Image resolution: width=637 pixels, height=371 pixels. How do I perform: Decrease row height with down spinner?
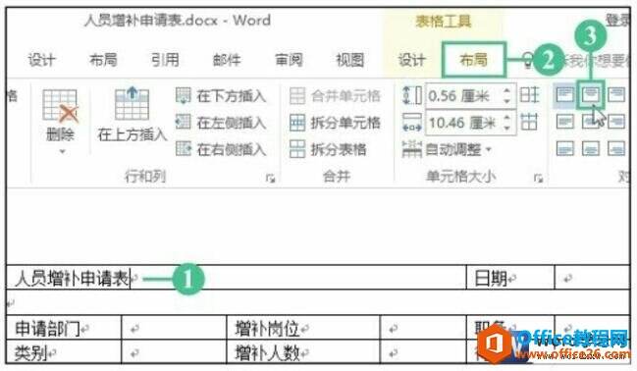point(506,101)
